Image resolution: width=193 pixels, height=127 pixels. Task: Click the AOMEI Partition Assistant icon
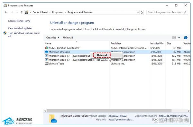[47, 48]
